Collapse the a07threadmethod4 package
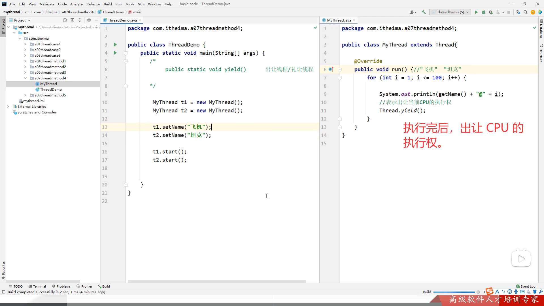The width and height of the screenshot is (544, 306). [25, 78]
